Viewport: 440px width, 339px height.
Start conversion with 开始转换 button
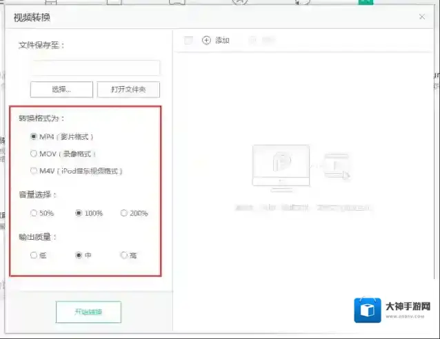(x=88, y=312)
